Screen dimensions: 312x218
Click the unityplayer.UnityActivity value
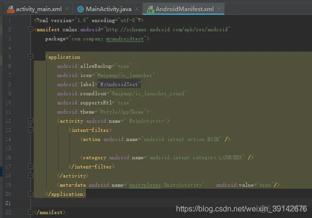[x=165, y=185]
